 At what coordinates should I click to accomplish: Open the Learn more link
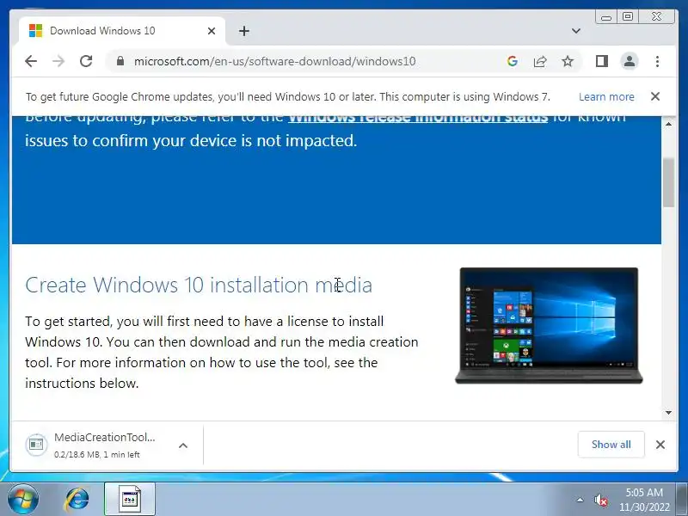click(606, 96)
